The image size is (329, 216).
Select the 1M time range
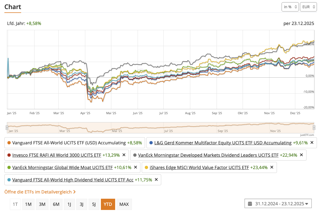(28, 204)
